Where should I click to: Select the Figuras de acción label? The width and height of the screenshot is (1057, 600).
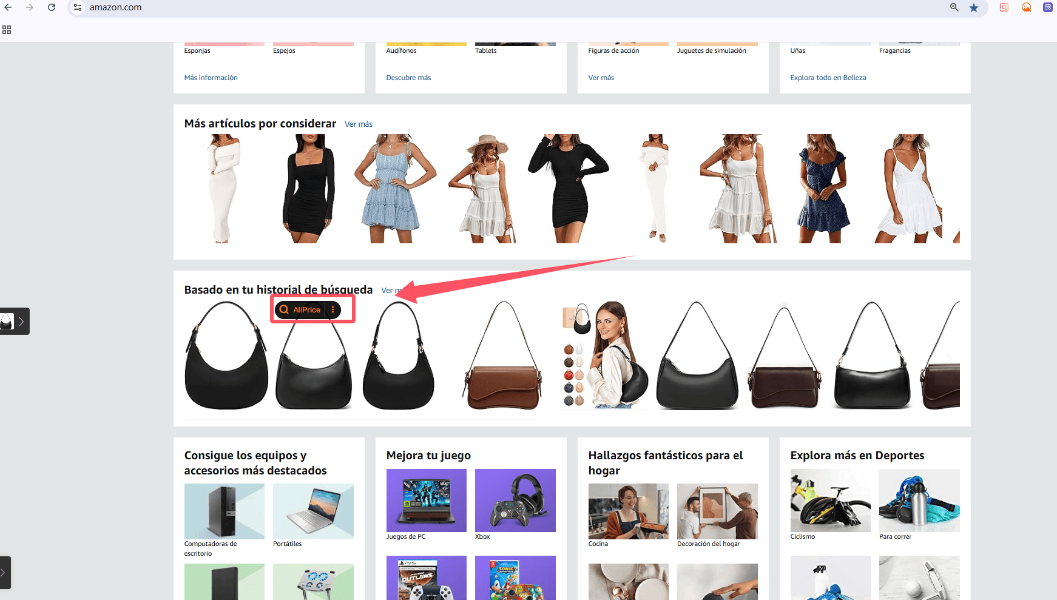coord(613,50)
